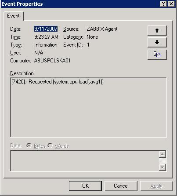Click the computer name ABUSPOLSKA01
This screenshot has height=196, width=177.
(x=52, y=61)
